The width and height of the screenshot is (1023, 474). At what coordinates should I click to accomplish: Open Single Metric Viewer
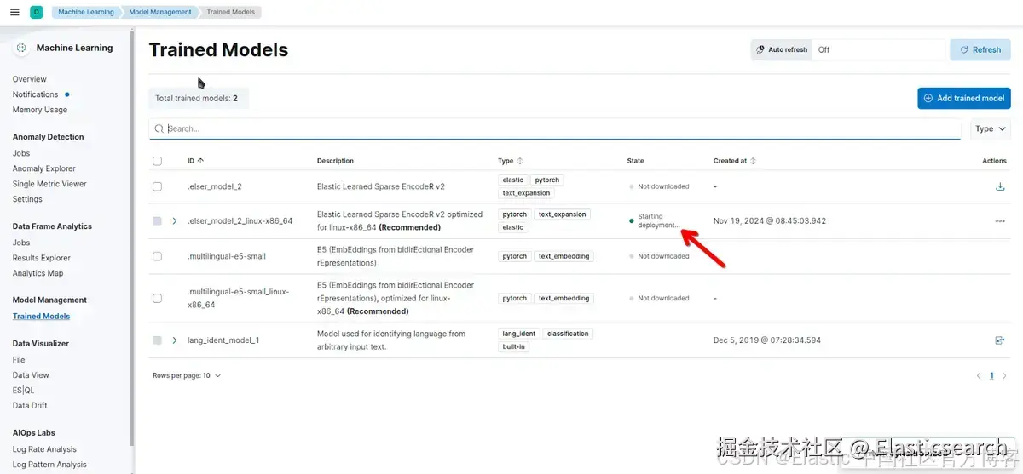49,184
